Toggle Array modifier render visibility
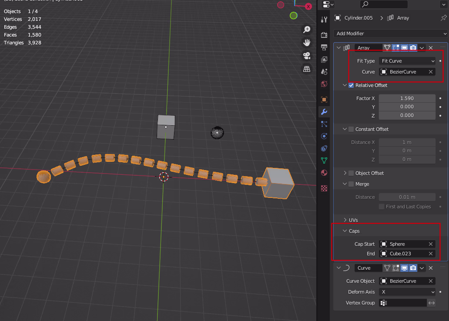The image size is (449, 321). tap(413, 48)
